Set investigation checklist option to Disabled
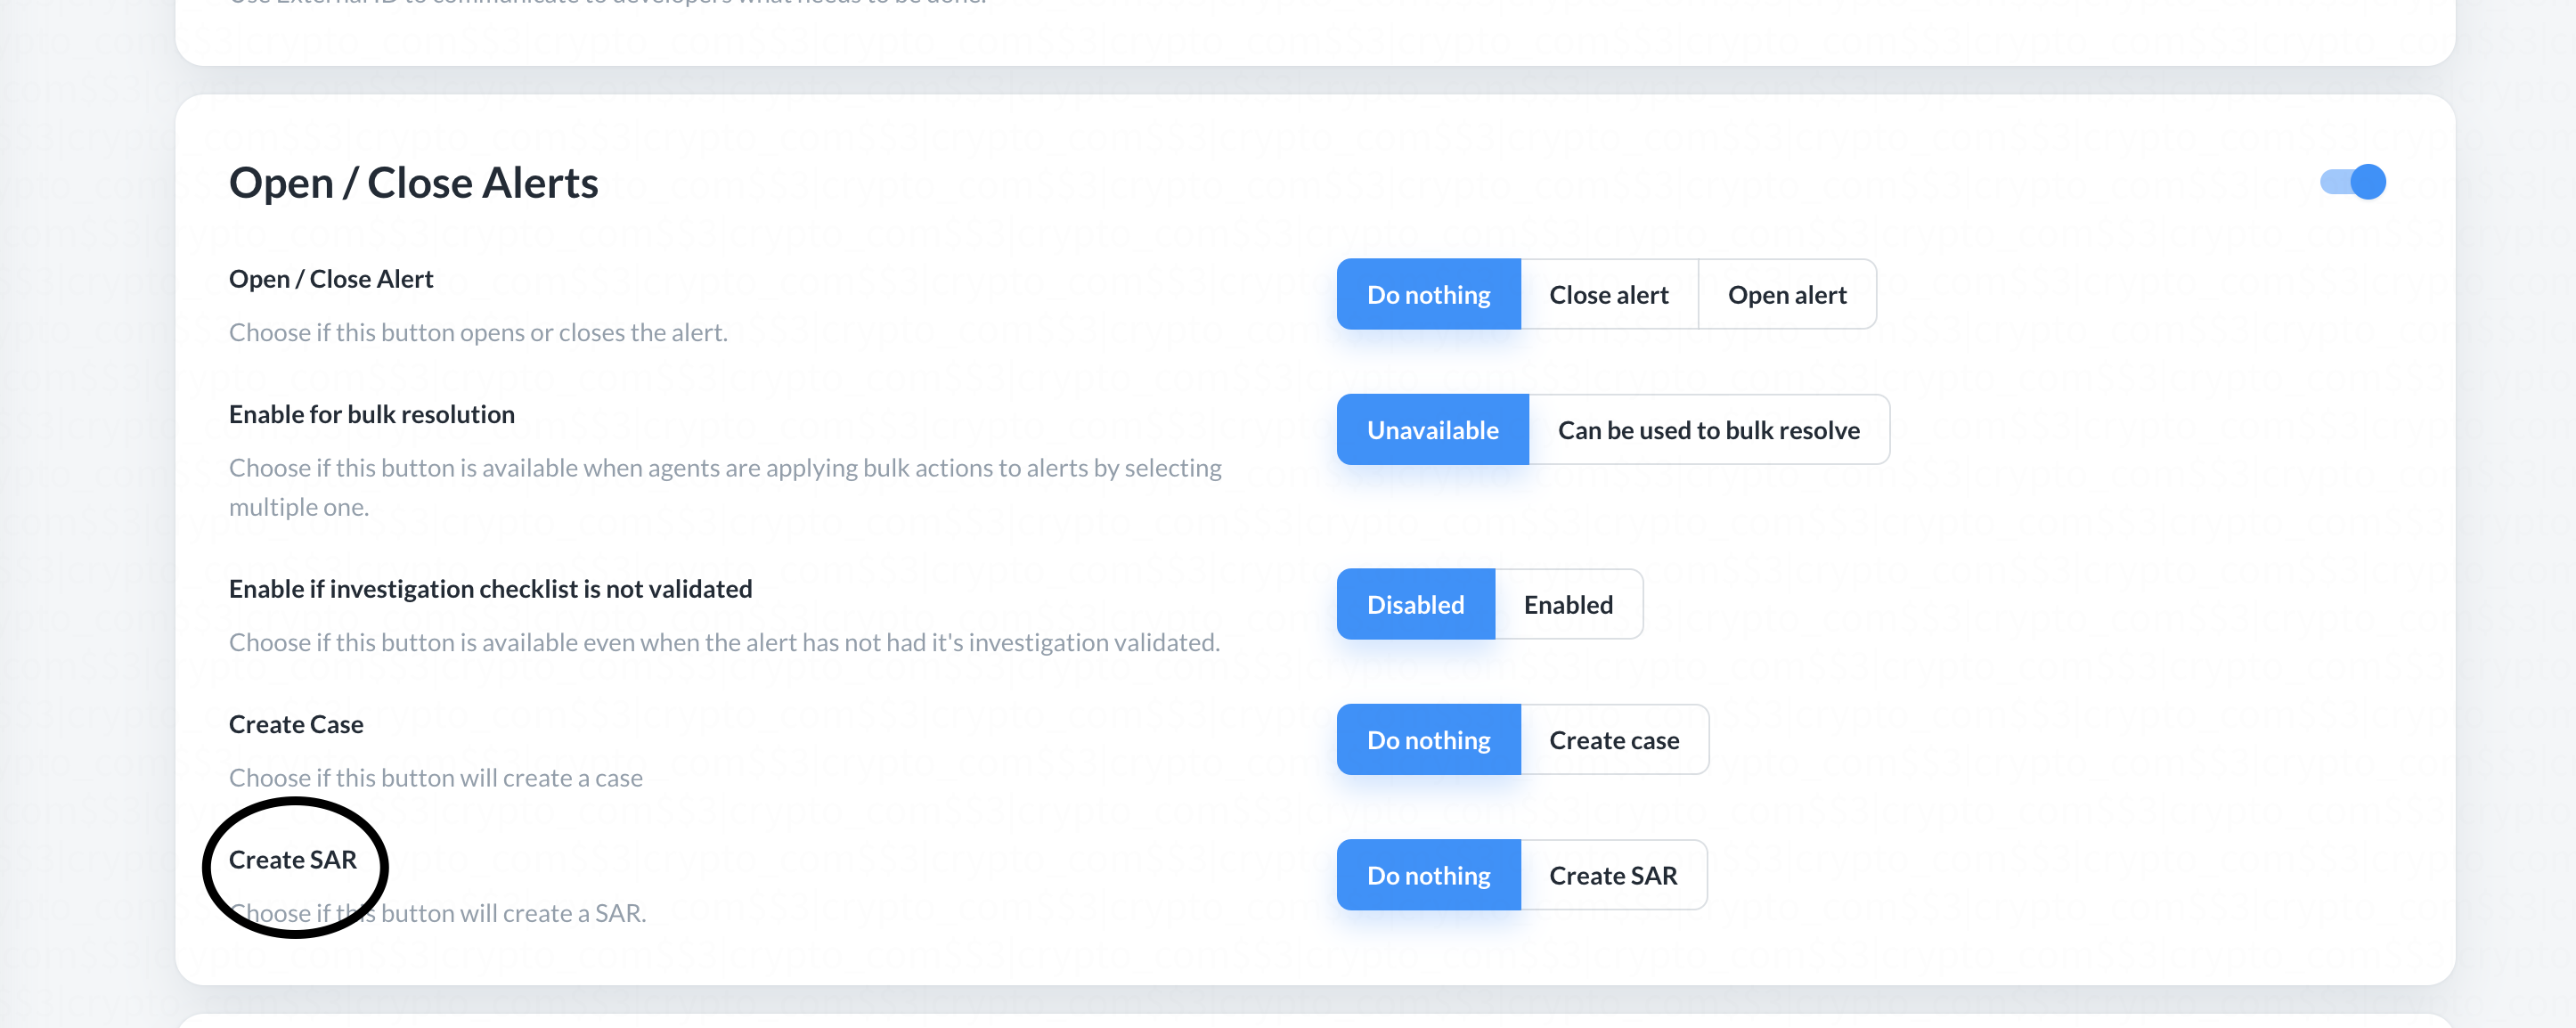 1415,605
